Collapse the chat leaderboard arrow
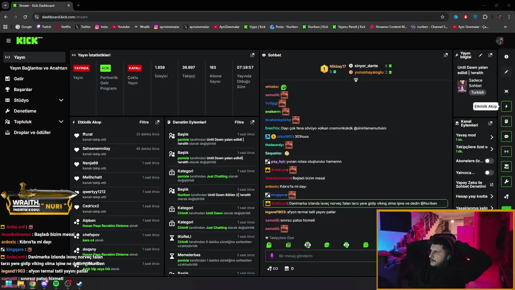The image size is (515, 290). (x=356, y=80)
